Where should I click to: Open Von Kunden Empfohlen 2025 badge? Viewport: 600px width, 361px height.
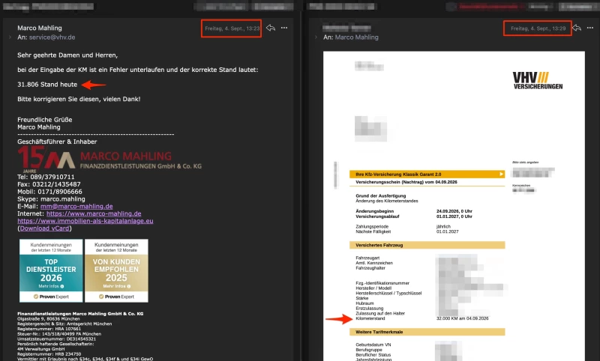tap(116, 270)
